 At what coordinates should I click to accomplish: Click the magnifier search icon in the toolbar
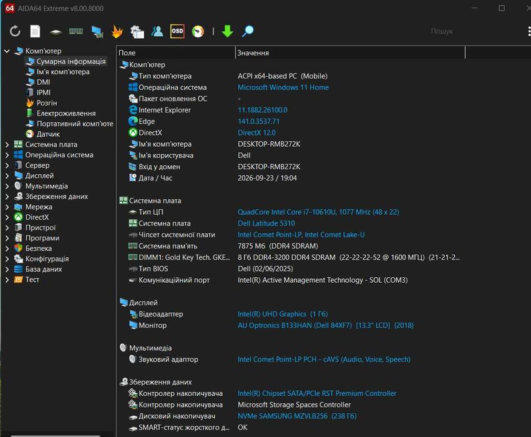pyautogui.click(x=248, y=31)
